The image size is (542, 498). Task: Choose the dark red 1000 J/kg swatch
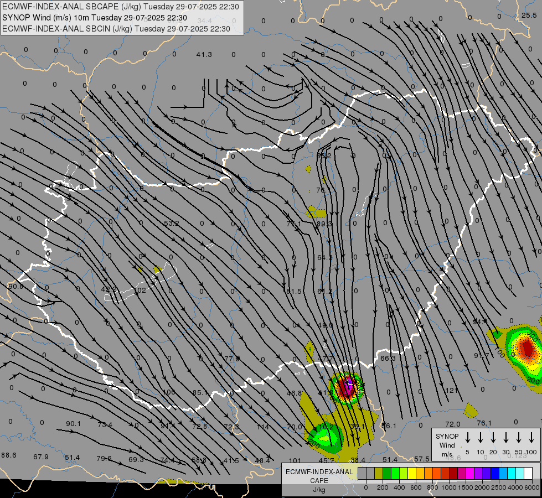click(x=453, y=474)
